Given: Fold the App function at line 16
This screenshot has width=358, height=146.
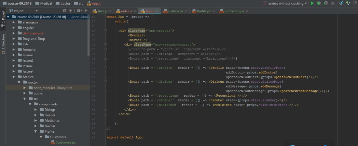Looking at the screenshot, I should pos(105,17).
